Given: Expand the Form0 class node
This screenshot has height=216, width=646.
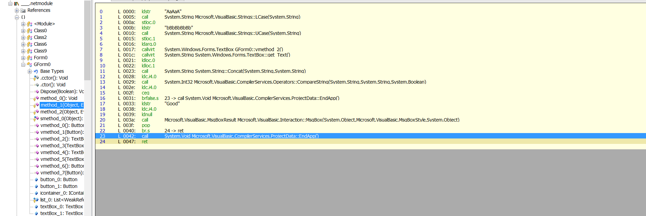Looking at the screenshot, I should [x=23, y=58].
